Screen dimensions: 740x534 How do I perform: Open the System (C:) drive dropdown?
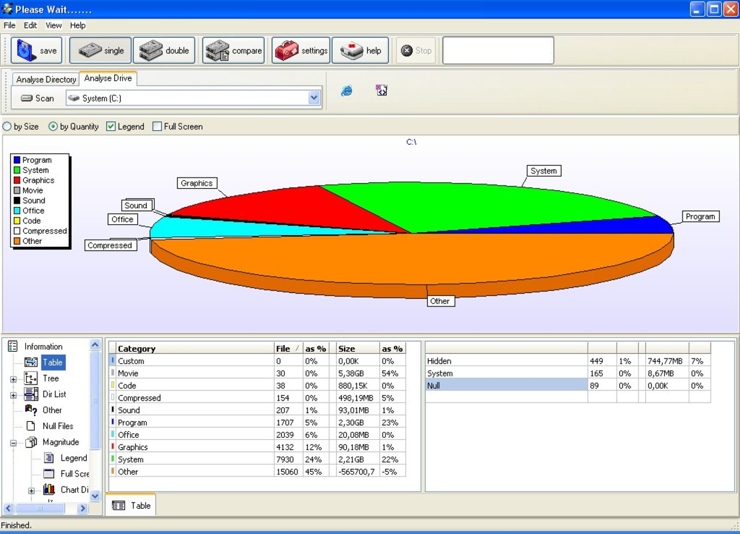[314, 98]
